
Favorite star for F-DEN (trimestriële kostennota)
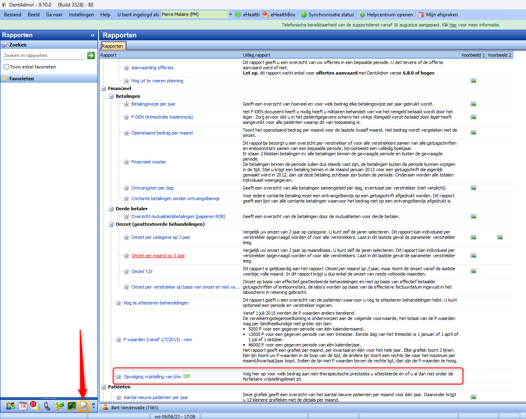(126, 117)
